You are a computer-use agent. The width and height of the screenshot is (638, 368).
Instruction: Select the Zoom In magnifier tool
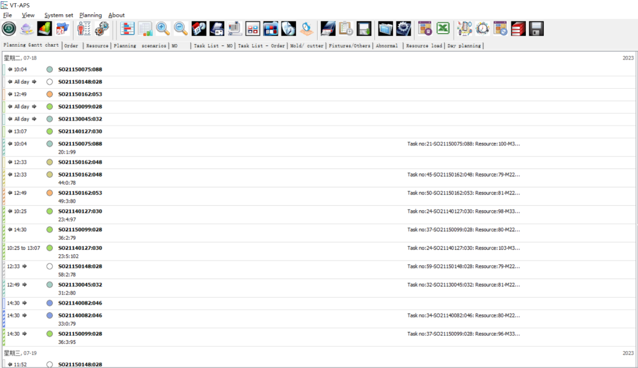(x=163, y=28)
